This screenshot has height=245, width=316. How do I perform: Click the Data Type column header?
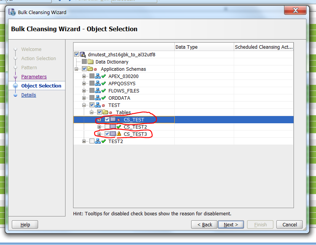(204, 47)
